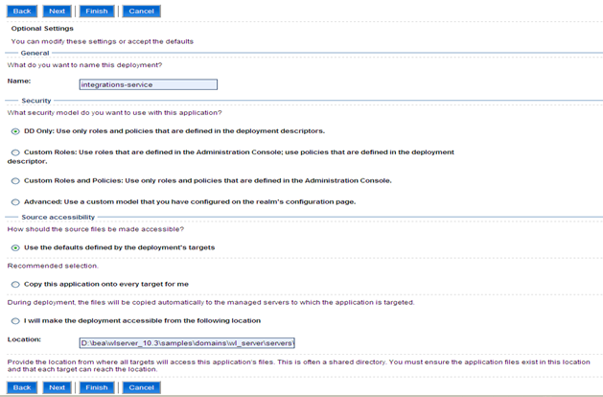Select Use the defaults defined by targets radio
This screenshot has height=397, width=603.
[15, 248]
